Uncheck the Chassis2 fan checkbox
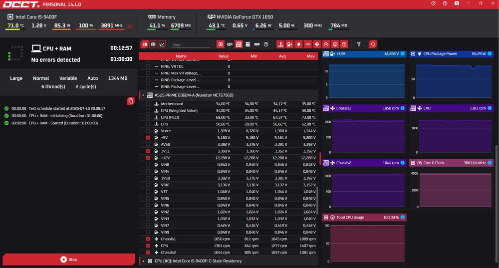Image resolution: width=499 pixels, height=268 pixels. (148, 253)
